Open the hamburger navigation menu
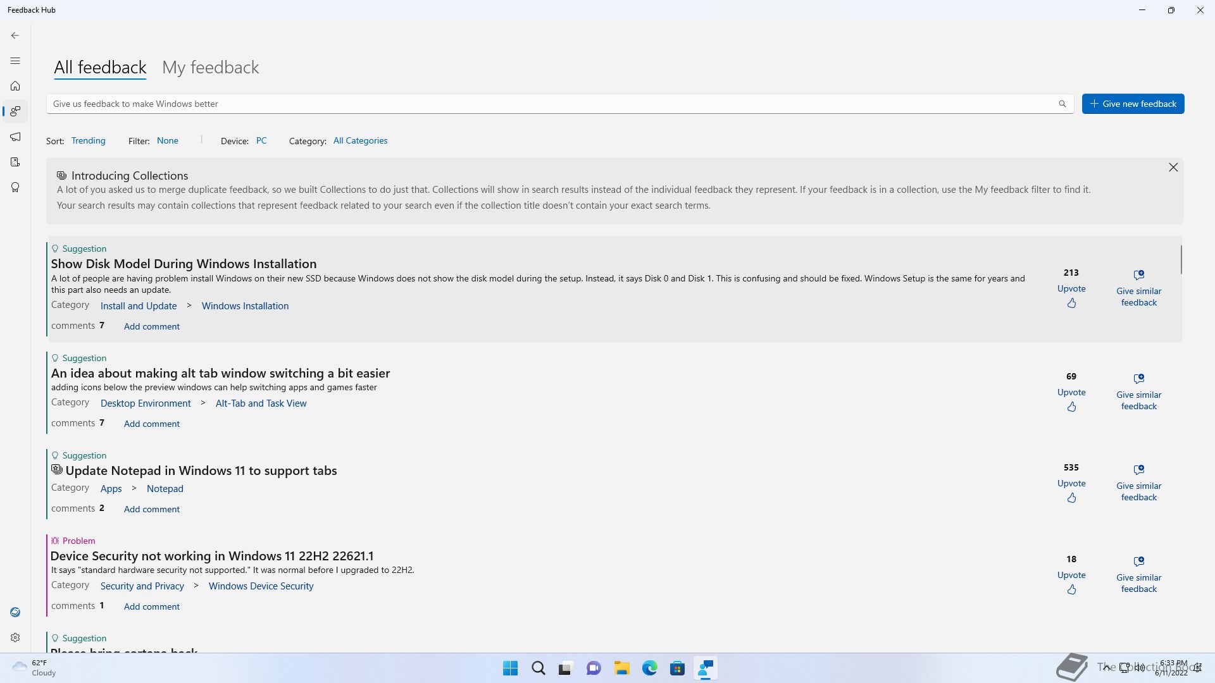The height and width of the screenshot is (683, 1215). [15, 61]
